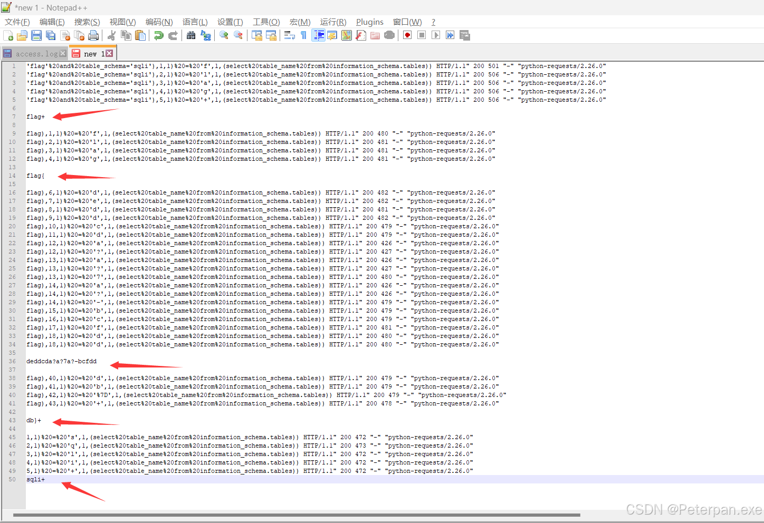The width and height of the screenshot is (764, 523).
Task: Click Save current recorded macro icon
Action: [x=465, y=35]
